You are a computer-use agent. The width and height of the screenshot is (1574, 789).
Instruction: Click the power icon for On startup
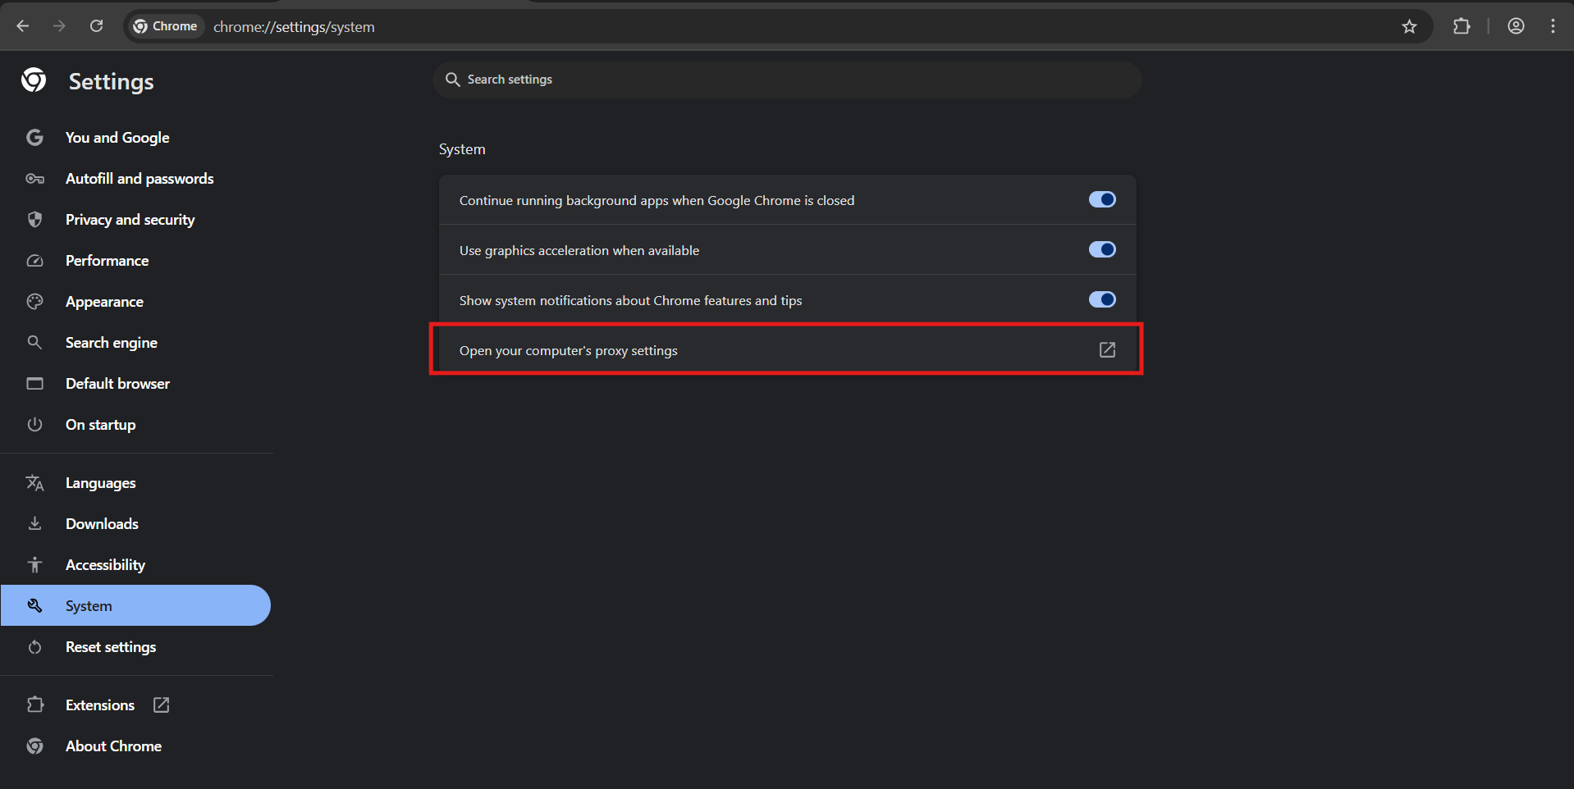34,425
